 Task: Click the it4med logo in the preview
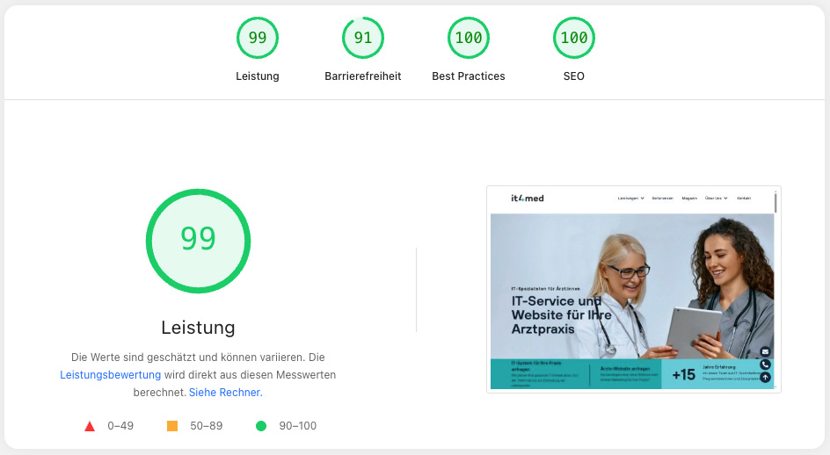pos(528,199)
